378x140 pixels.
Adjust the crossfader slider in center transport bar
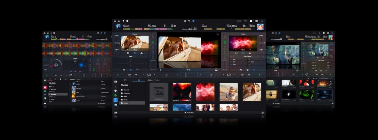(x=189, y=75)
